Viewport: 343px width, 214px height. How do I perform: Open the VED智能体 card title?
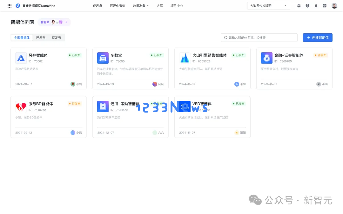pyautogui.click(x=202, y=104)
